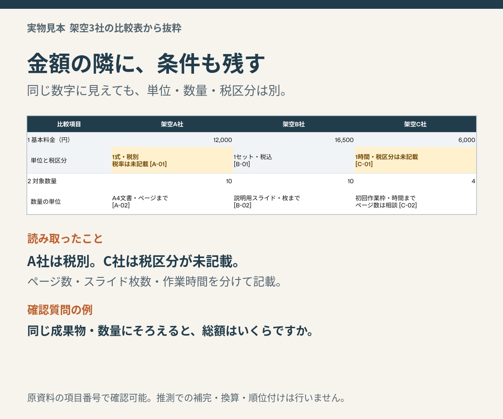Click the line 'ページ数・スライド枚数・作業時間を分けて記載。'

click(x=154, y=282)
